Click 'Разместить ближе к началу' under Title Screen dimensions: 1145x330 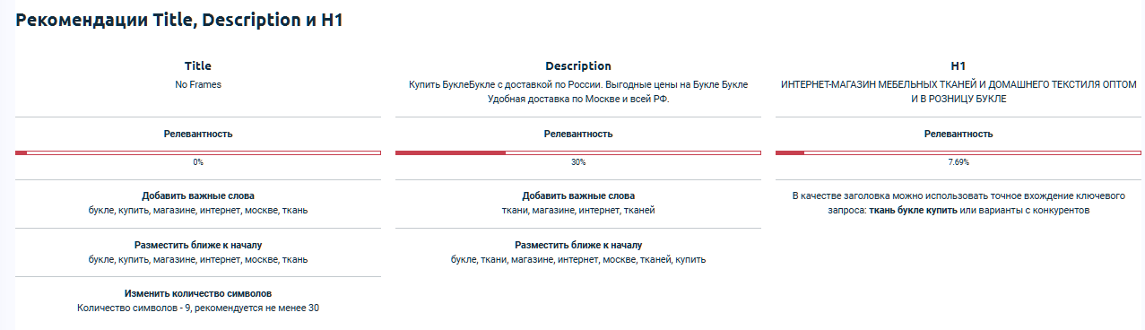click(x=198, y=245)
